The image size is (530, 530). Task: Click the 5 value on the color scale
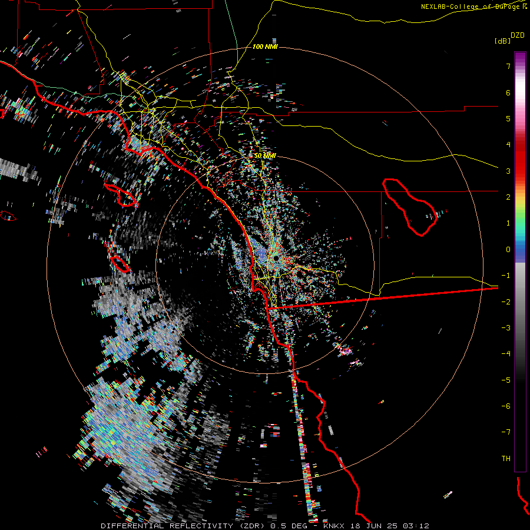508,118
